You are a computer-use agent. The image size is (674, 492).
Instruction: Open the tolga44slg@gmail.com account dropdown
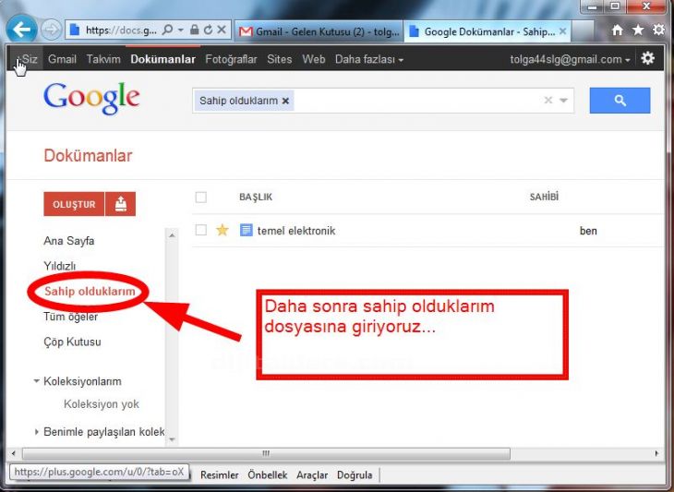point(570,59)
